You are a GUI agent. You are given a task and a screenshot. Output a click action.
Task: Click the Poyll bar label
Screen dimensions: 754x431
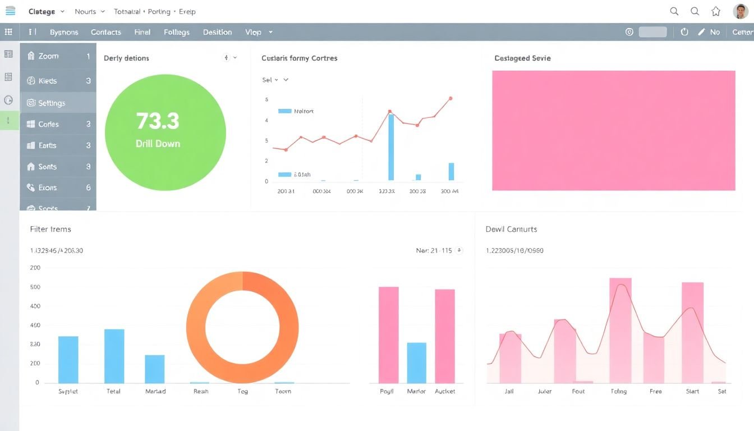click(x=387, y=391)
